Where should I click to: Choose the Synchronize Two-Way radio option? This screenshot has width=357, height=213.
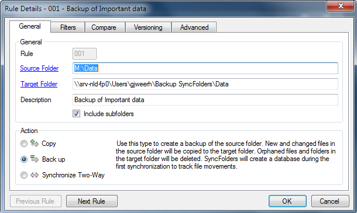[23, 175]
